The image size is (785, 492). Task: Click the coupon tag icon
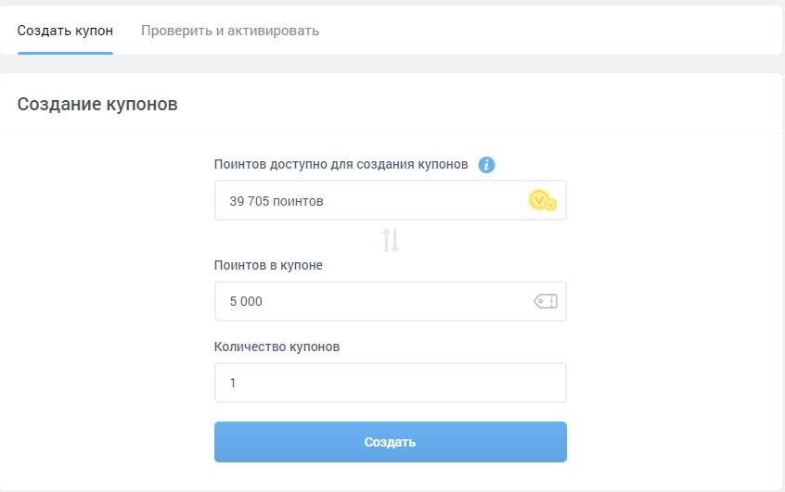[546, 301]
